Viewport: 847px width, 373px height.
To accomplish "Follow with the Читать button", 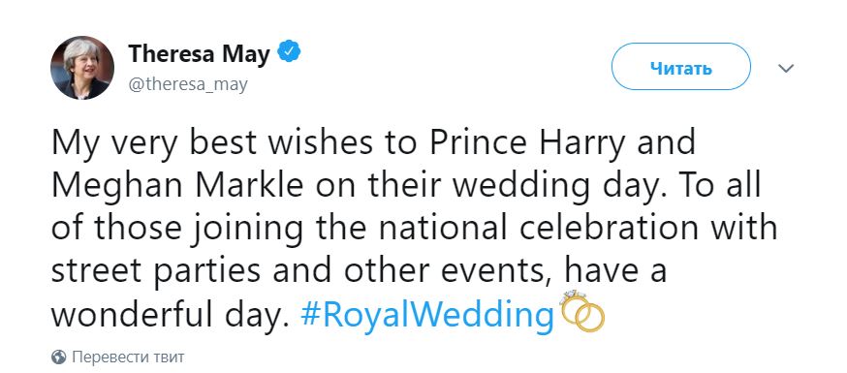I will click(x=680, y=67).
